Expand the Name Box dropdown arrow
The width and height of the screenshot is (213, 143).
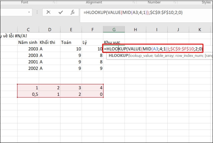pyautogui.click(x=29, y=12)
